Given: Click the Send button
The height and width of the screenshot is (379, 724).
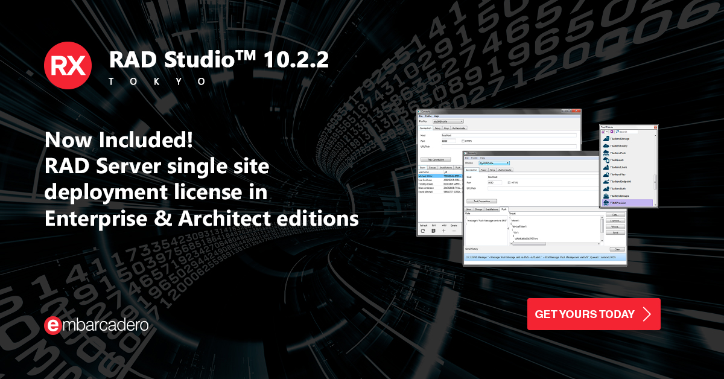Looking at the screenshot, I should [615, 232].
